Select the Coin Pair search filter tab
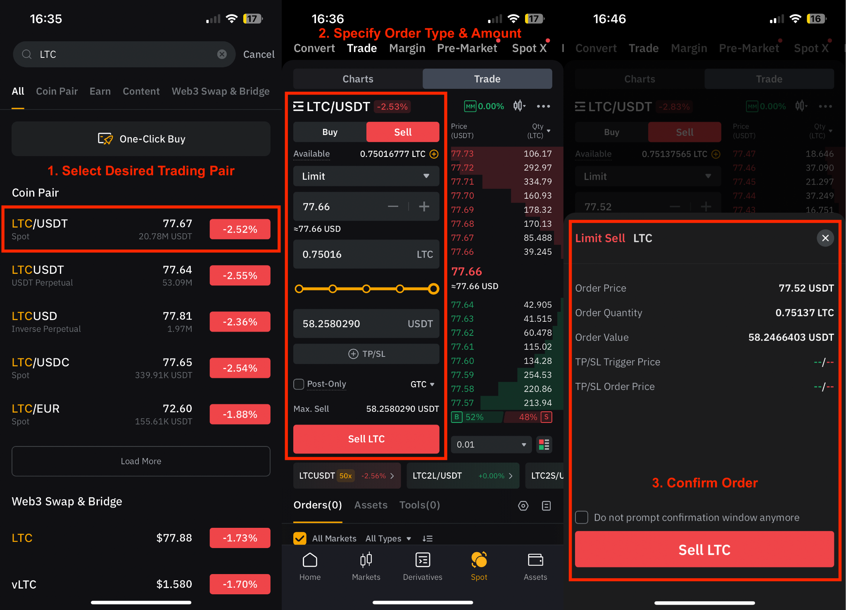This screenshot has height=610, width=846. coord(57,91)
